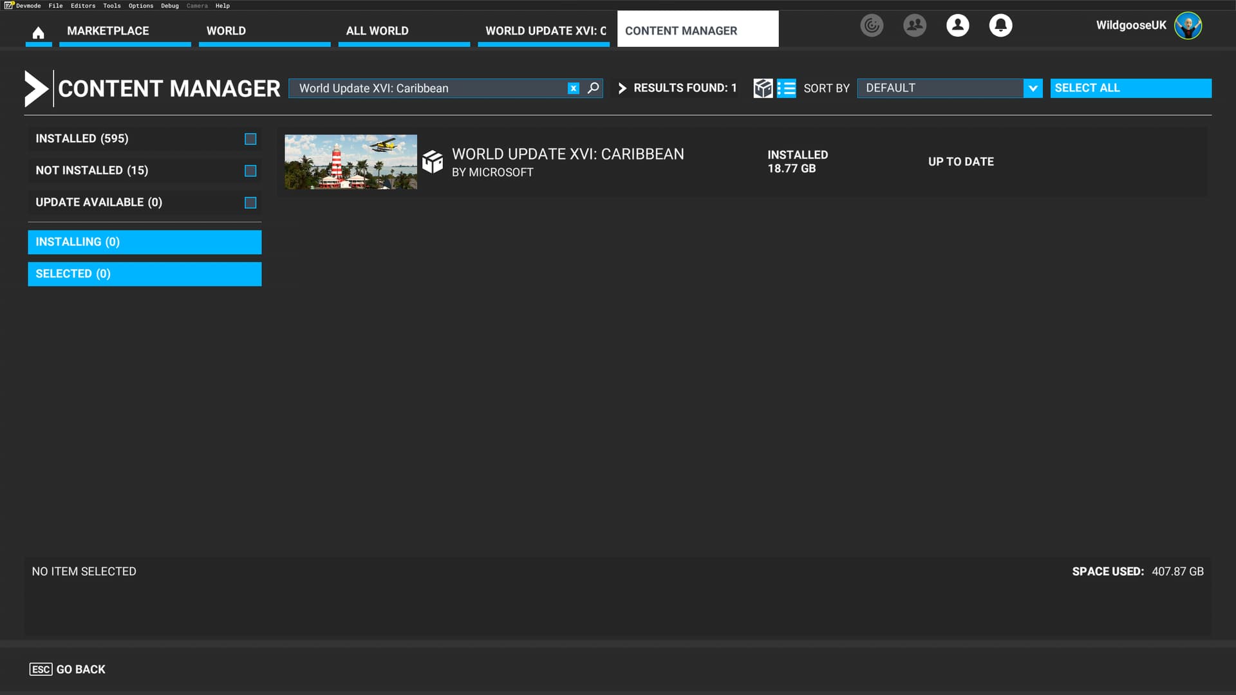Go to the home screen icon
This screenshot has width=1236, height=695.
(38, 32)
